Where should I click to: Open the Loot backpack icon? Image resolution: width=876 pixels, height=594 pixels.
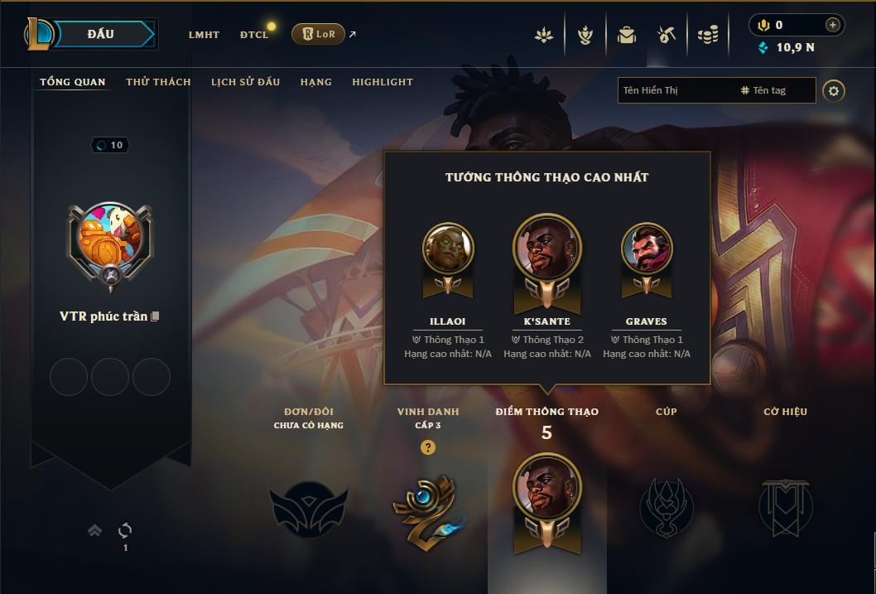coord(626,36)
